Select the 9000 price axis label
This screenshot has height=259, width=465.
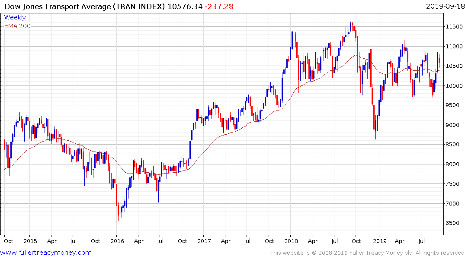click(x=452, y=125)
